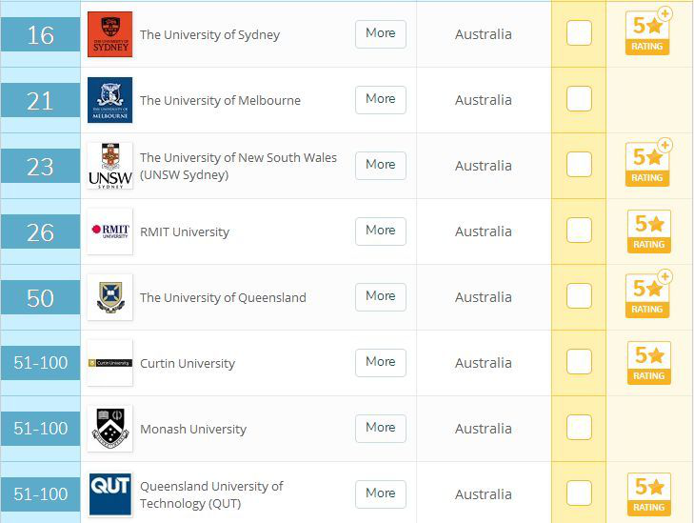Click the UNSW Sydney logo
This screenshot has height=523, width=694.
(109, 166)
